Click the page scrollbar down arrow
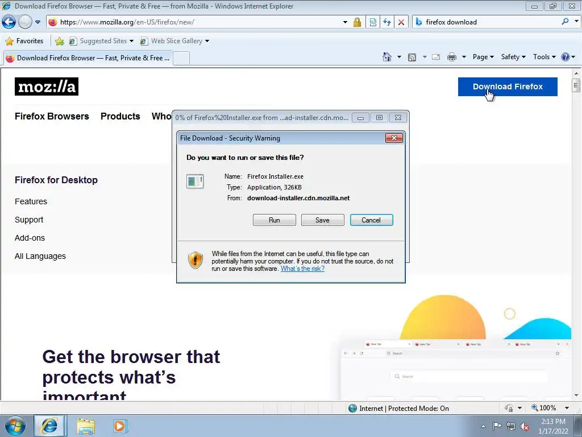The image size is (582, 437). [576, 395]
